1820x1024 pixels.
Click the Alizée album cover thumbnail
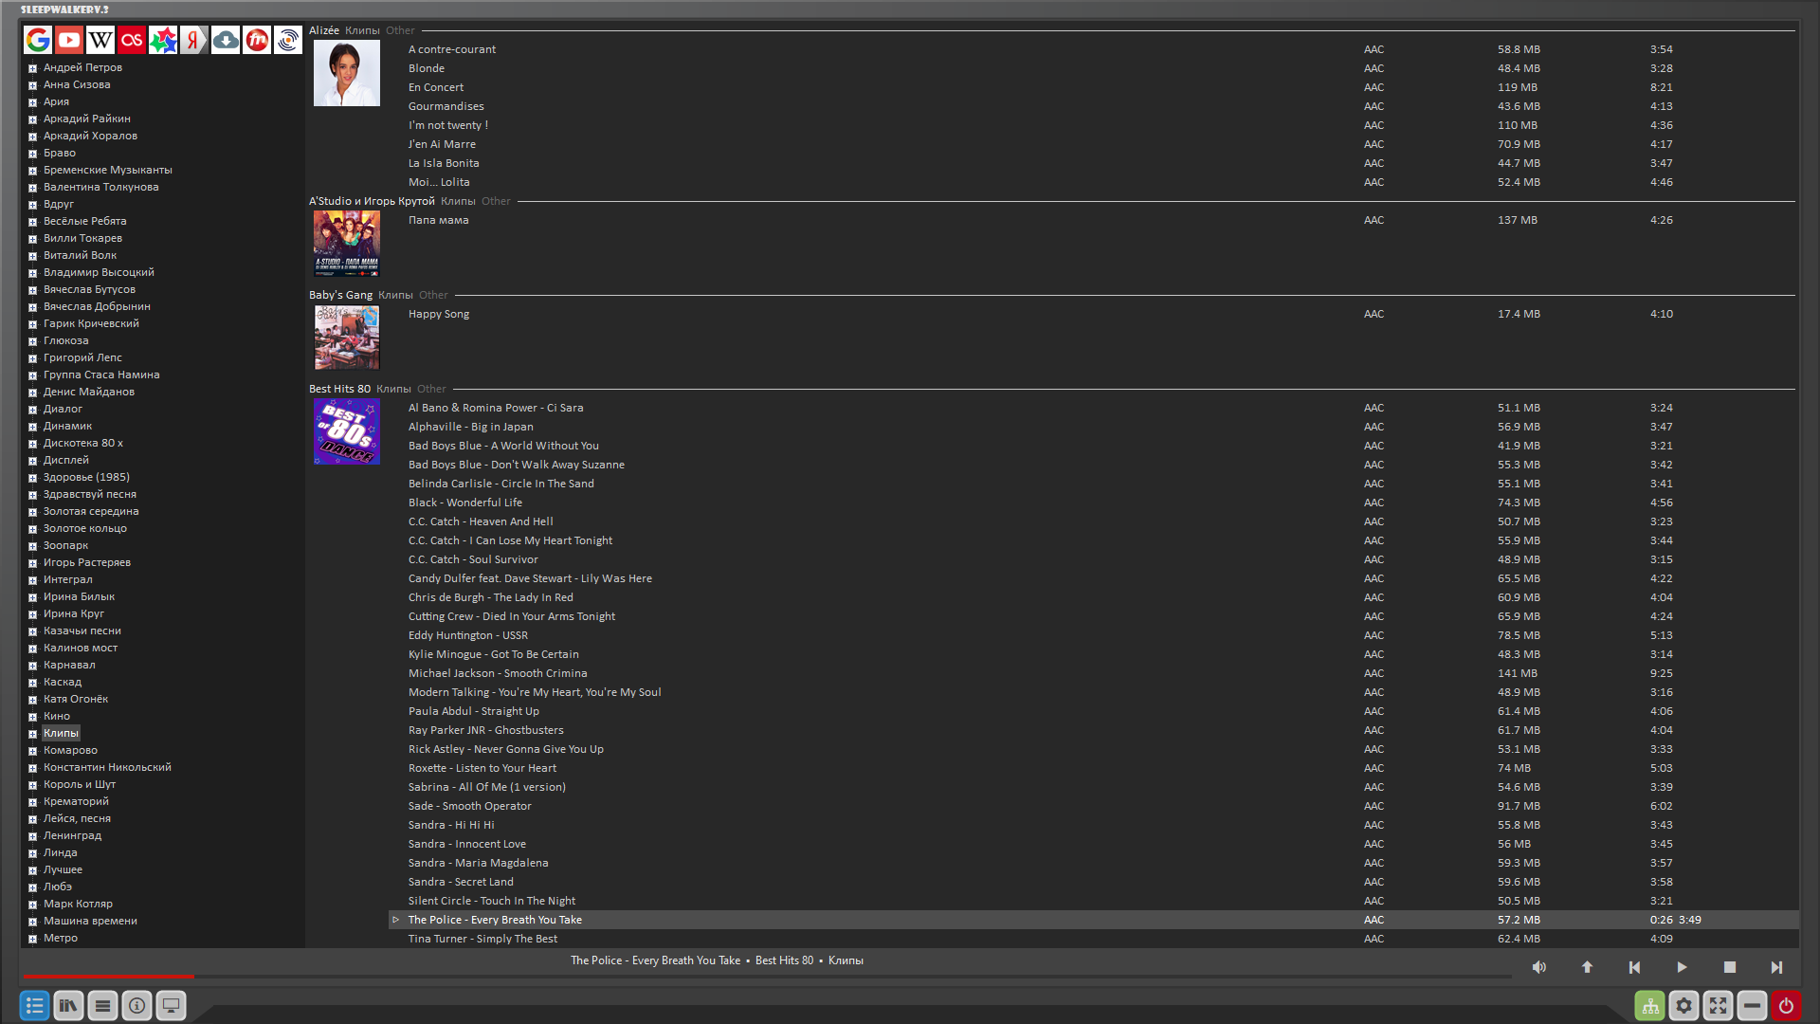click(x=347, y=73)
